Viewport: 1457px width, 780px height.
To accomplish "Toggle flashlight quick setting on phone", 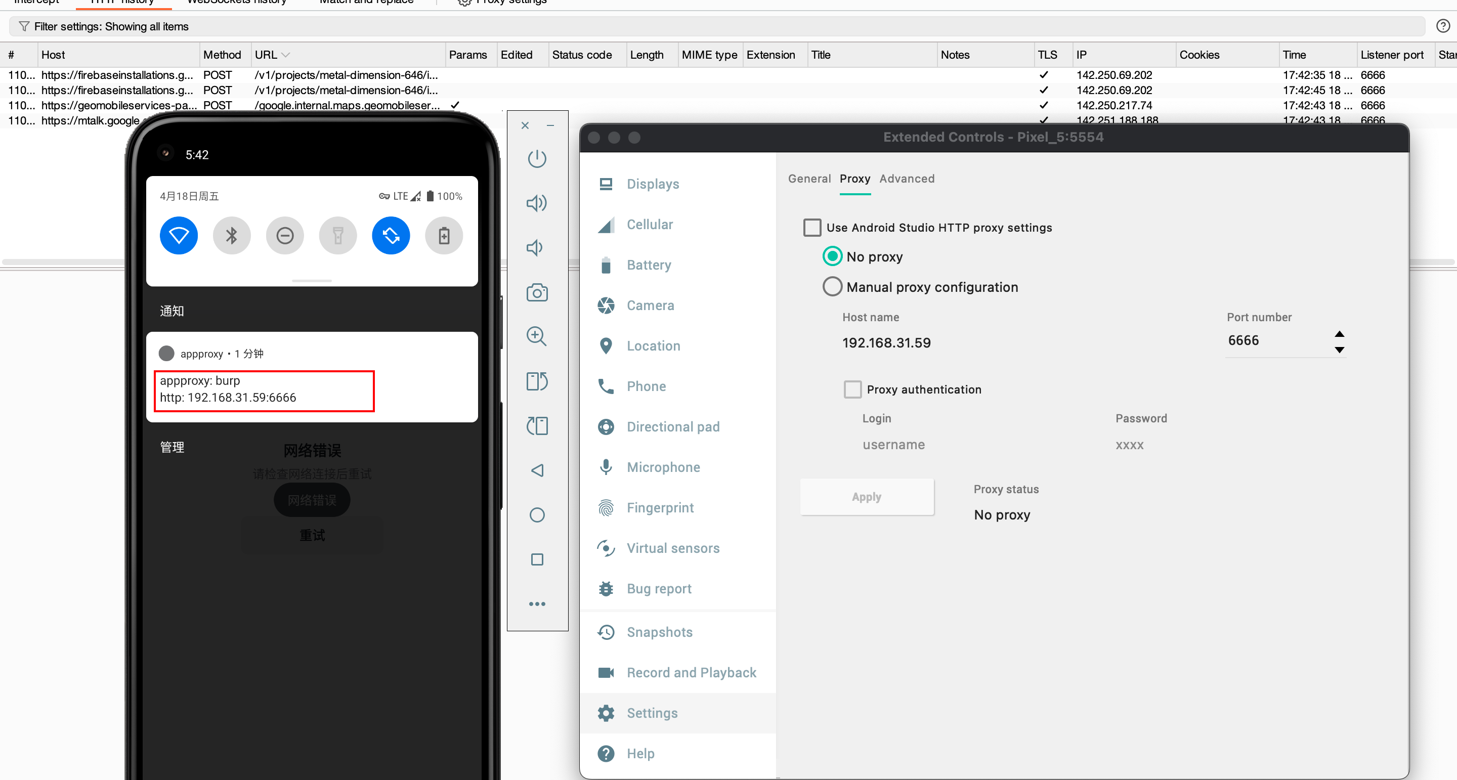I will 338,235.
